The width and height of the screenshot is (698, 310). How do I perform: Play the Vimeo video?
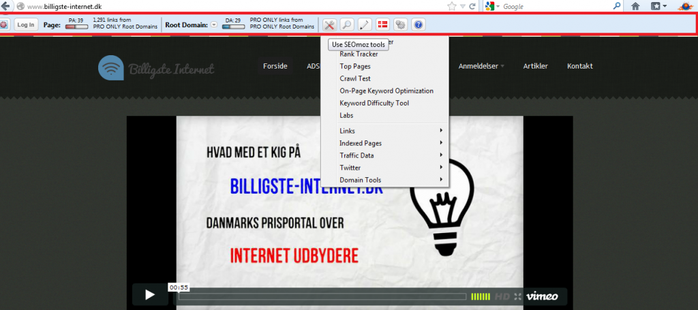coord(150,294)
